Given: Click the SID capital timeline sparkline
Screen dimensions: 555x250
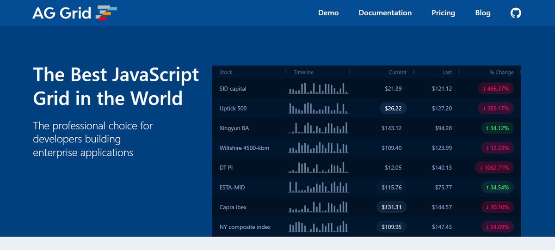Looking at the screenshot, I should [x=318, y=88].
